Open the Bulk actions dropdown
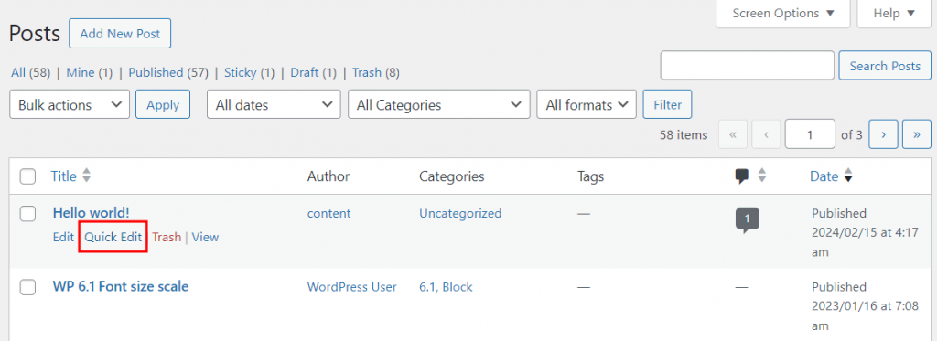Screen dimensions: 937x341 point(70,104)
